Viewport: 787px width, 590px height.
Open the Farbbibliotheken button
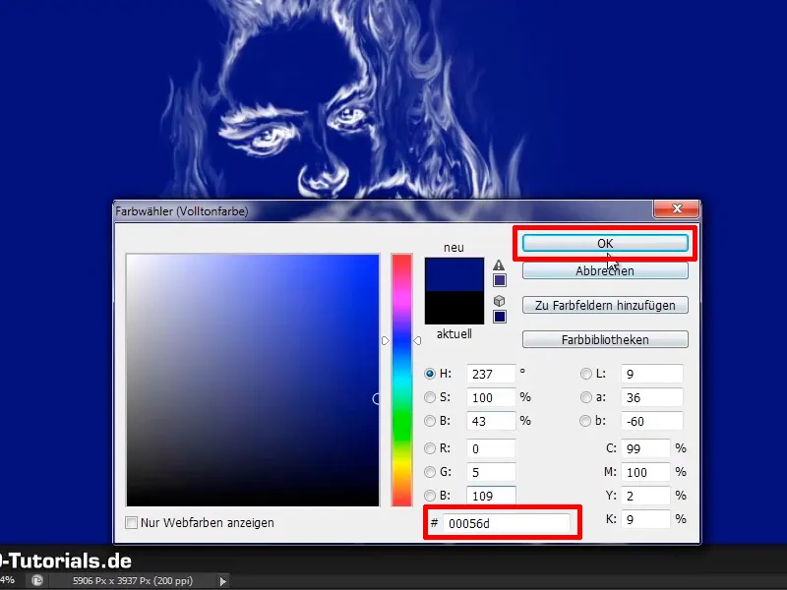[x=605, y=339]
